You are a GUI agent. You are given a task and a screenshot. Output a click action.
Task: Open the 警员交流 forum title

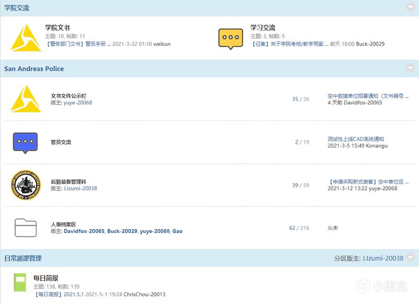tap(61, 142)
